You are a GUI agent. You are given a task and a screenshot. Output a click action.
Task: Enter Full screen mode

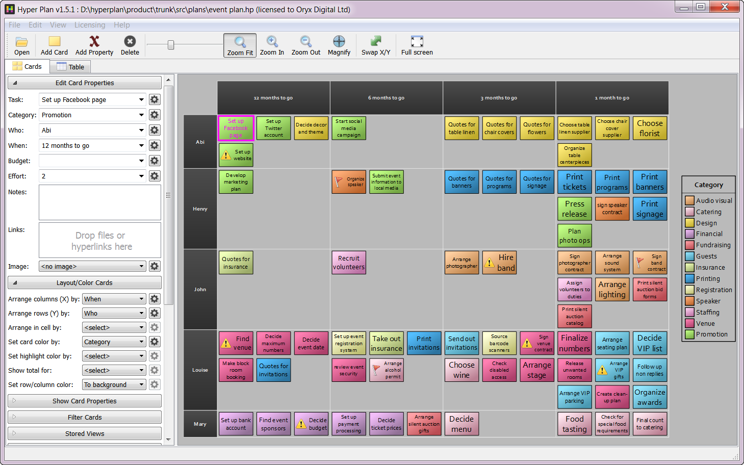(417, 42)
